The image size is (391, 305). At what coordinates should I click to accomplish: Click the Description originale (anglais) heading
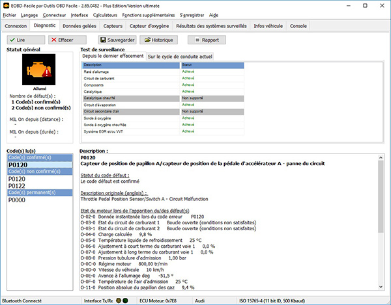(114, 193)
